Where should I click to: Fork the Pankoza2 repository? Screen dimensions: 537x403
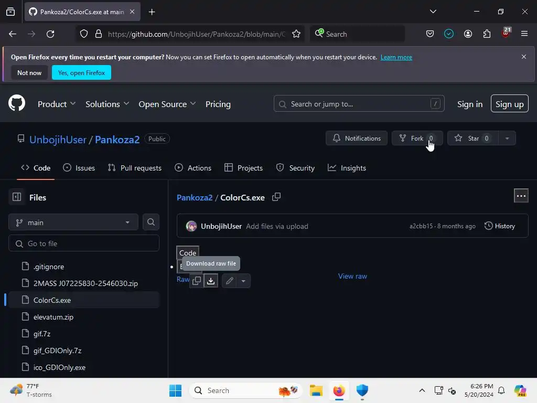(417, 139)
